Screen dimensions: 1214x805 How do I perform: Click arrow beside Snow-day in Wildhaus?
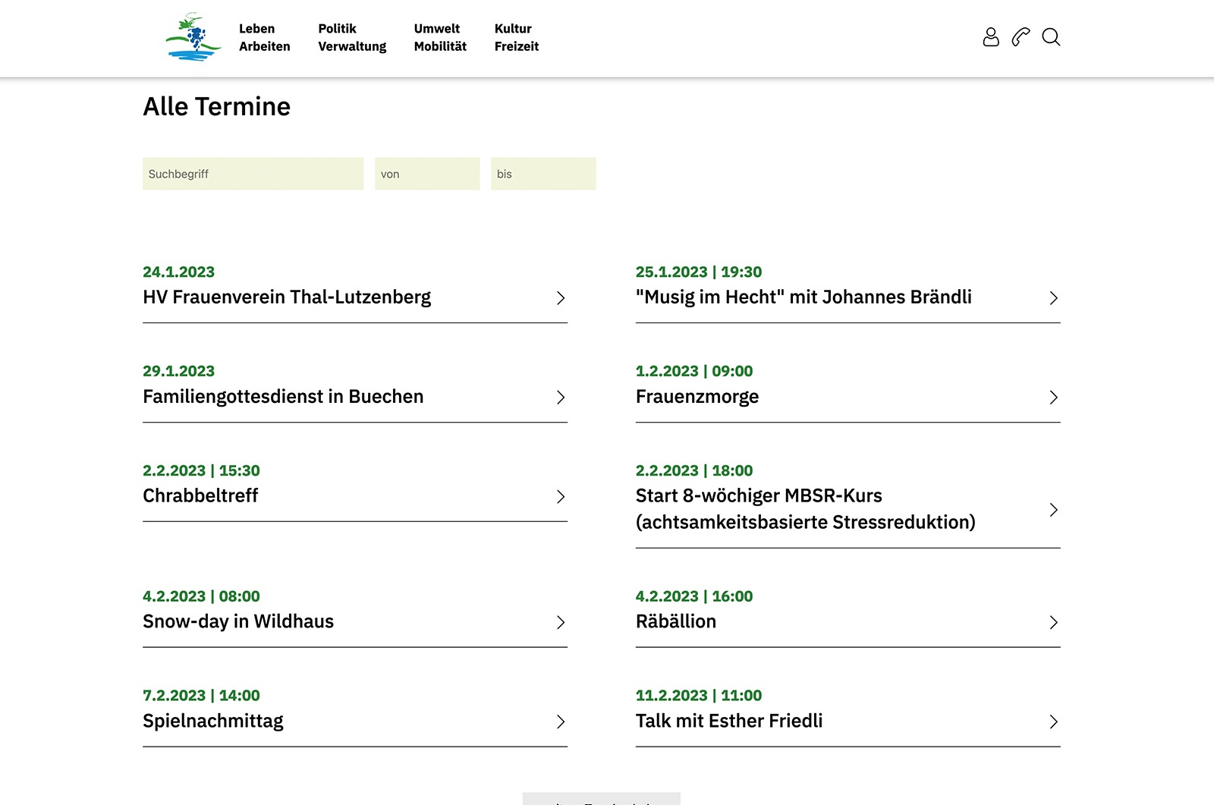tap(561, 623)
